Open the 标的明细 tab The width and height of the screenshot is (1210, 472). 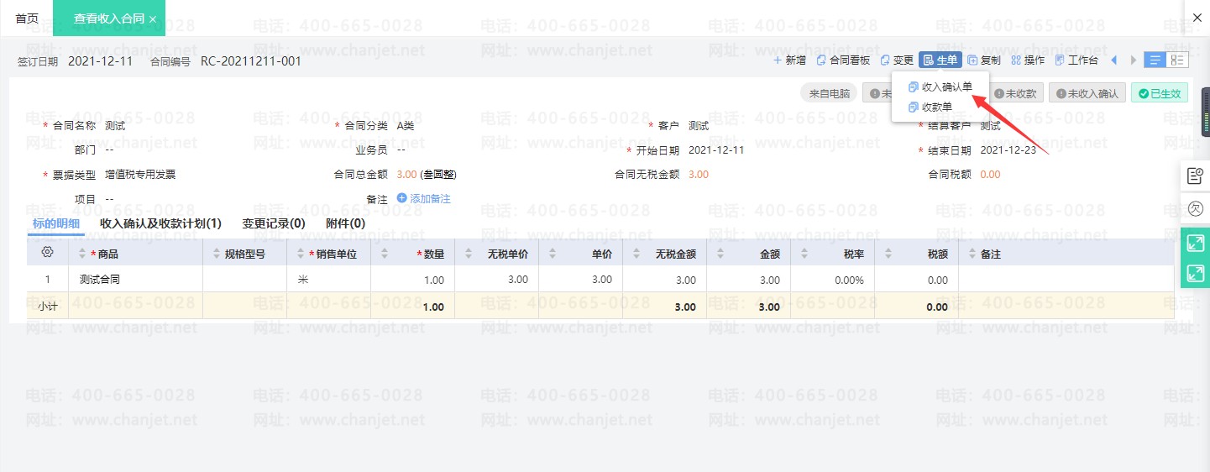[x=55, y=223]
